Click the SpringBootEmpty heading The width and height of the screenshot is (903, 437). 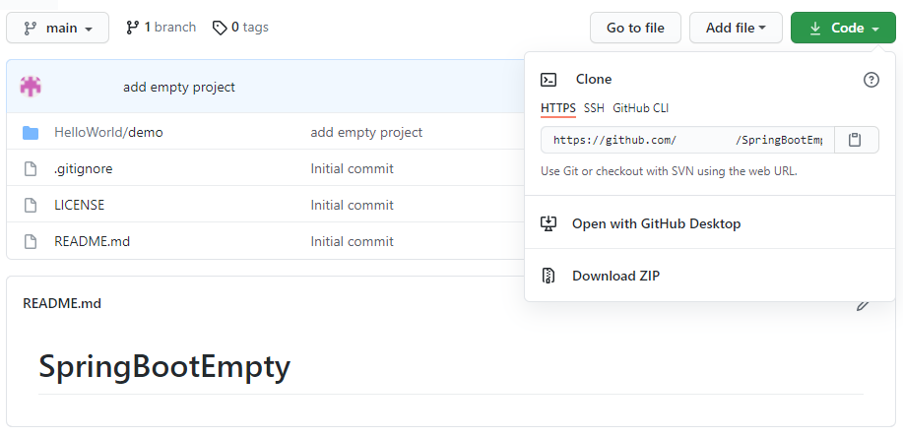point(164,366)
